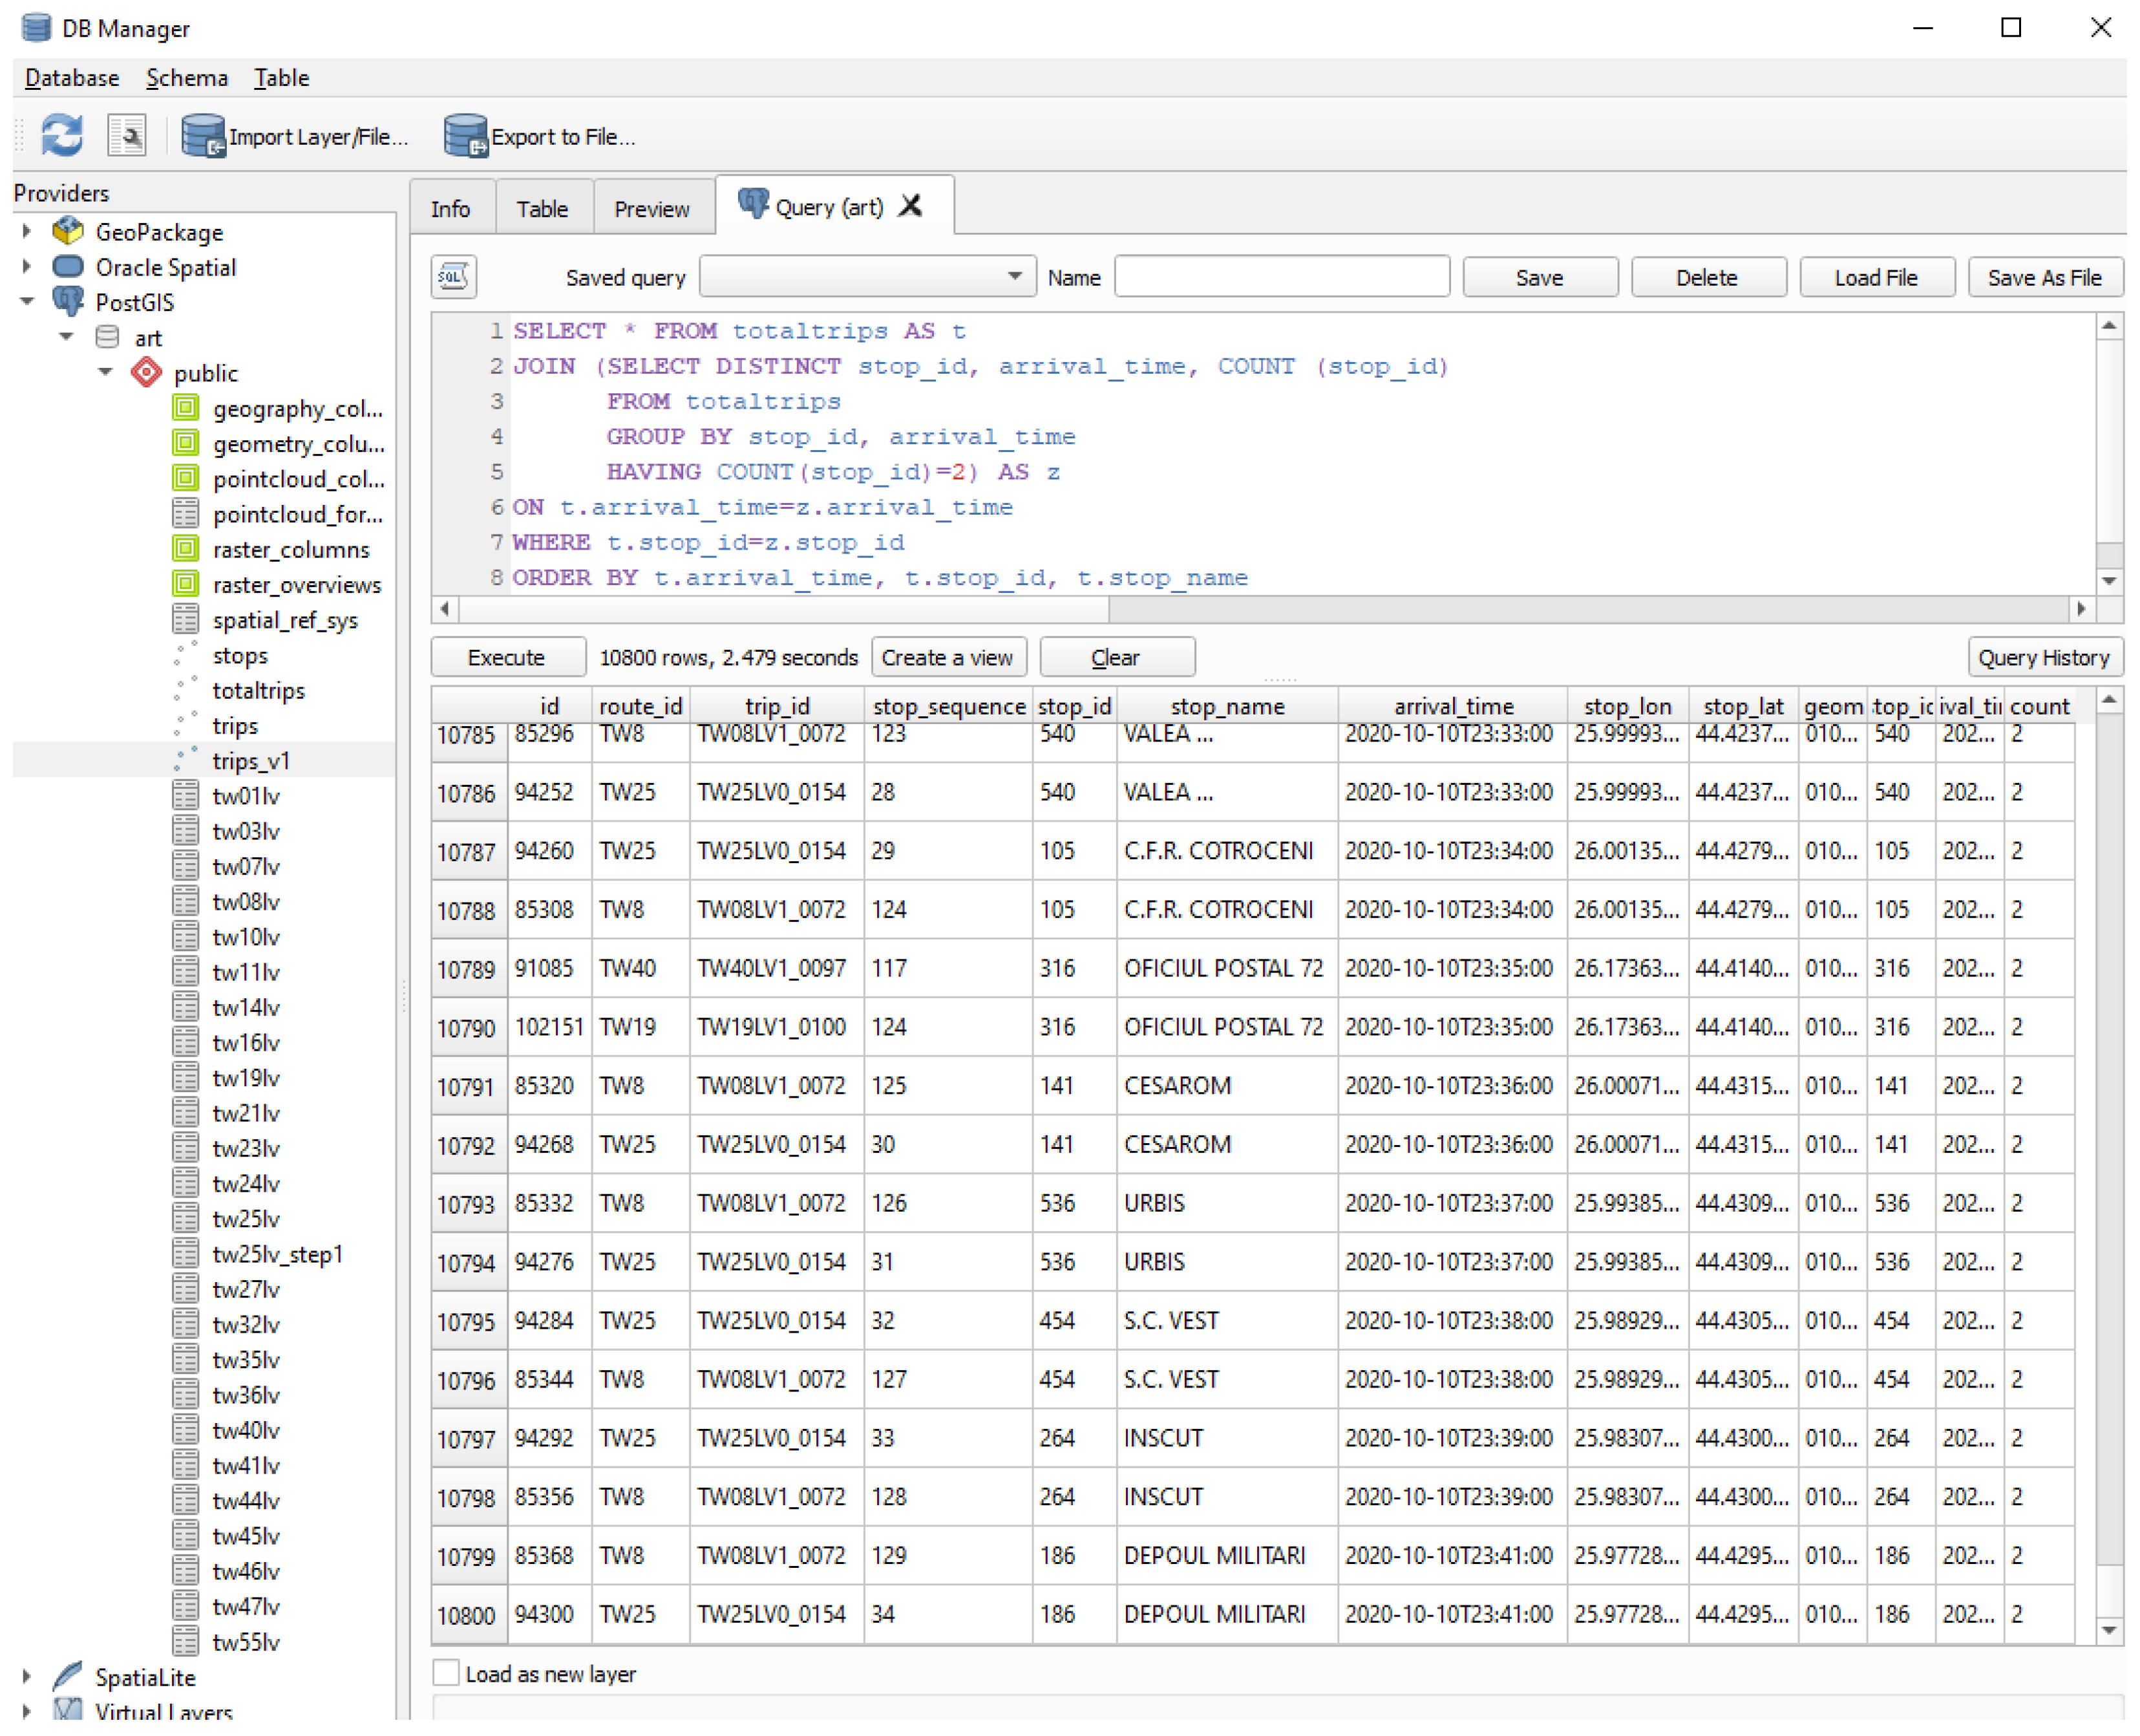Open the SQL window toolbar icon
The width and height of the screenshot is (2140, 1736).
(x=127, y=136)
